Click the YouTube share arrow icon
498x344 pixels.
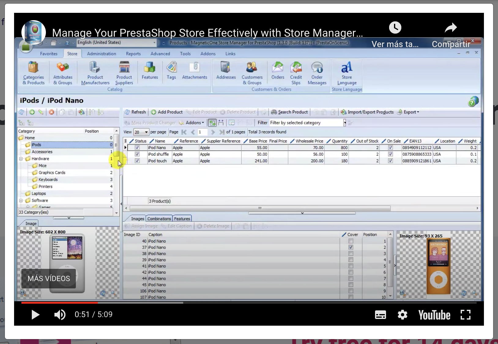(x=451, y=28)
